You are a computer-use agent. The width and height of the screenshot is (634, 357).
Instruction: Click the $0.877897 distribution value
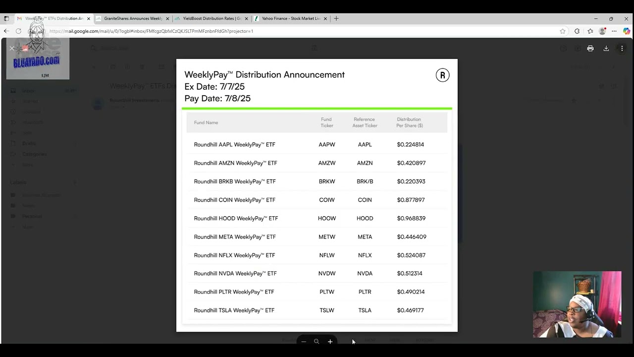coord(411,200)
